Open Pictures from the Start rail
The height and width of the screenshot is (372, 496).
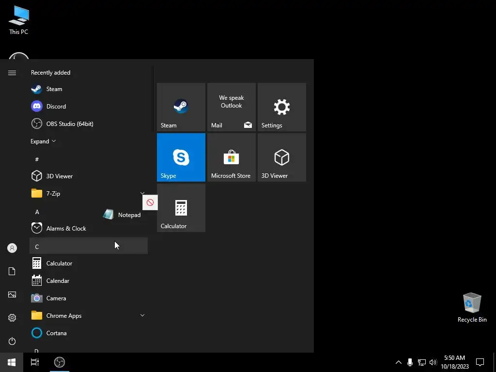click(12, 294)
